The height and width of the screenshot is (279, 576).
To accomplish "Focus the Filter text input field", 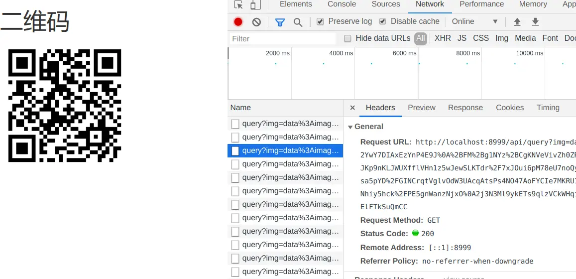I will [x=282, y=38].
